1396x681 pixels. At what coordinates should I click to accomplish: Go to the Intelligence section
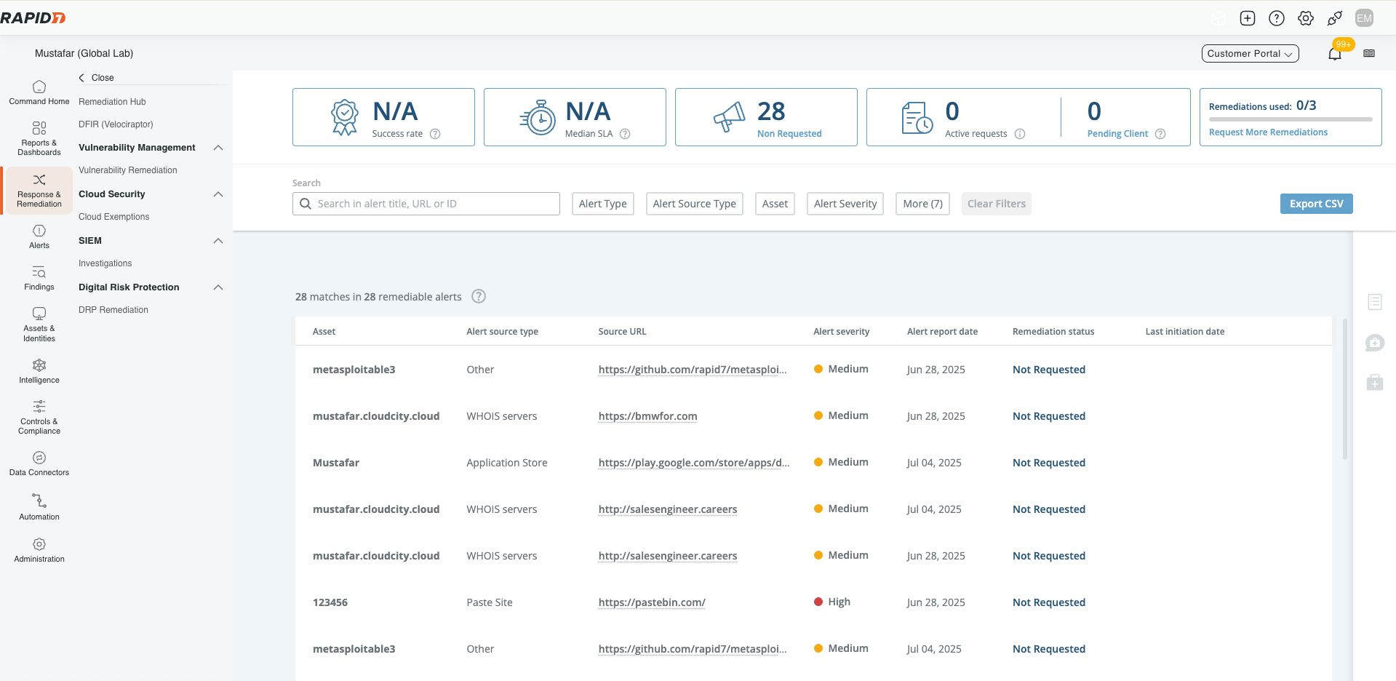click(38, 373)
